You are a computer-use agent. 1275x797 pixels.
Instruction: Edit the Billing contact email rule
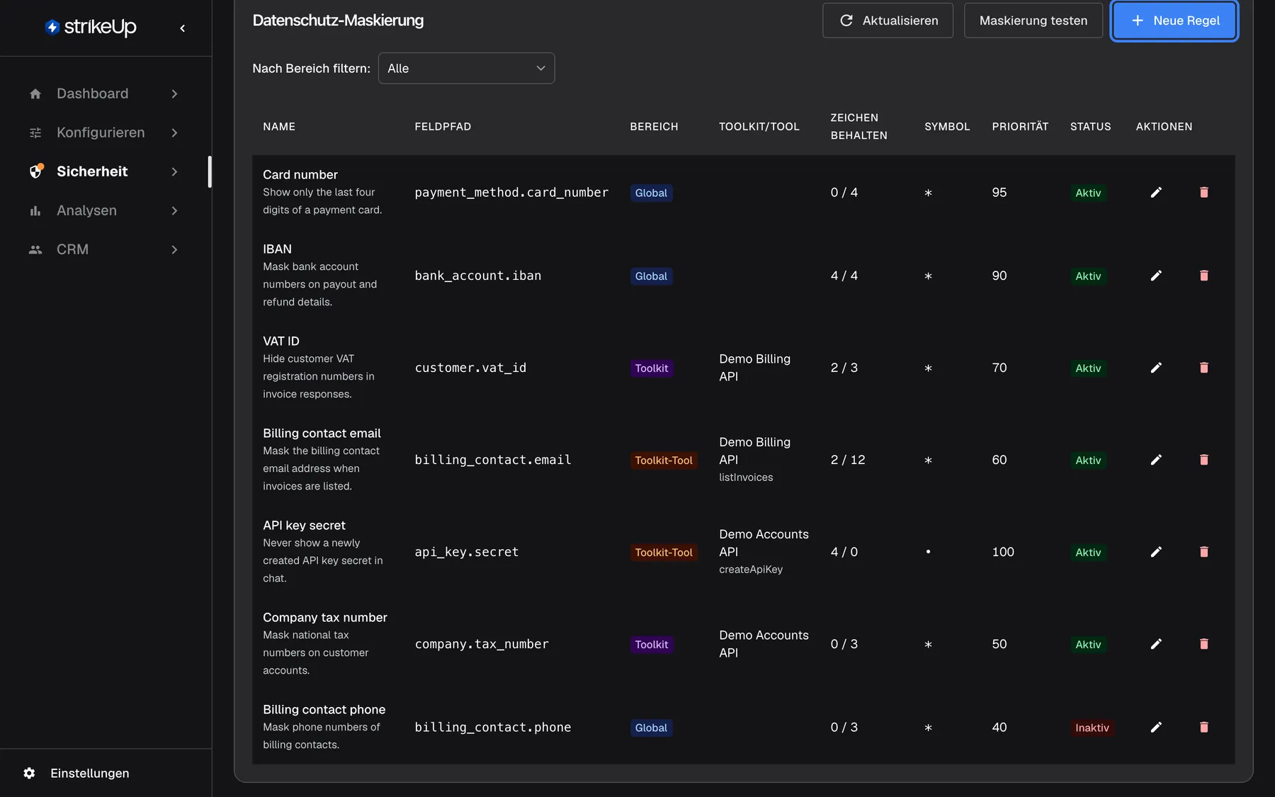pos(1156,460)
